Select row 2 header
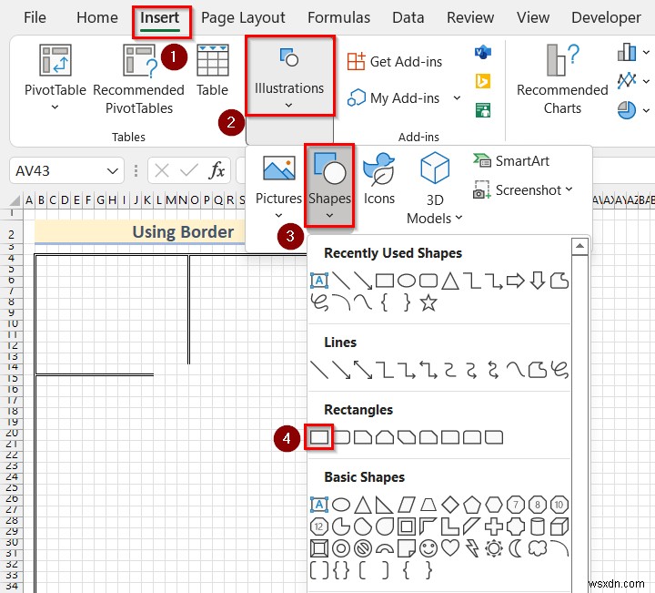The height and width of the screenshot is (593, 655). click(12, 234)
